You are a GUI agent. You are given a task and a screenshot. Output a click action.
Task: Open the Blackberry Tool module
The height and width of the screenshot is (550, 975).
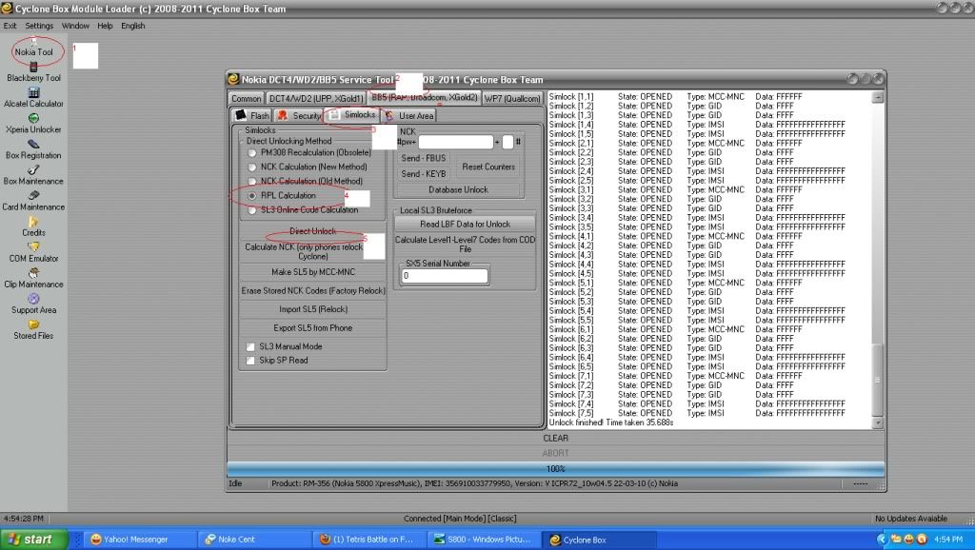pyautogui.click(x=33, y=71)
